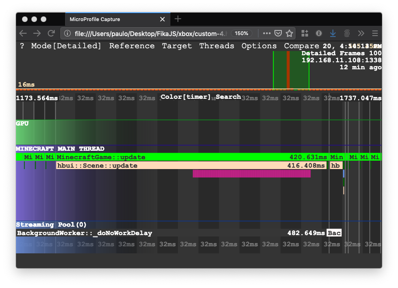Reset the 150% zoom level indicator

click(x=242, y=33)
